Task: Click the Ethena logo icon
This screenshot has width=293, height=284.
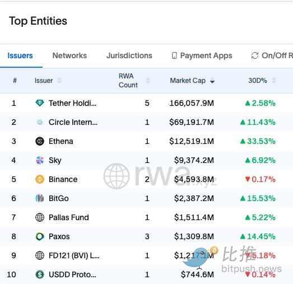Action: (x=40, y=141)
